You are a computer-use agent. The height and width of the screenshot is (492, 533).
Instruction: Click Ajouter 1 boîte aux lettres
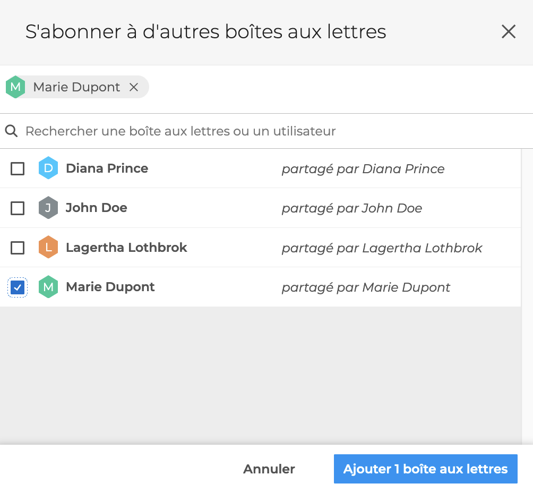point(425,469)
